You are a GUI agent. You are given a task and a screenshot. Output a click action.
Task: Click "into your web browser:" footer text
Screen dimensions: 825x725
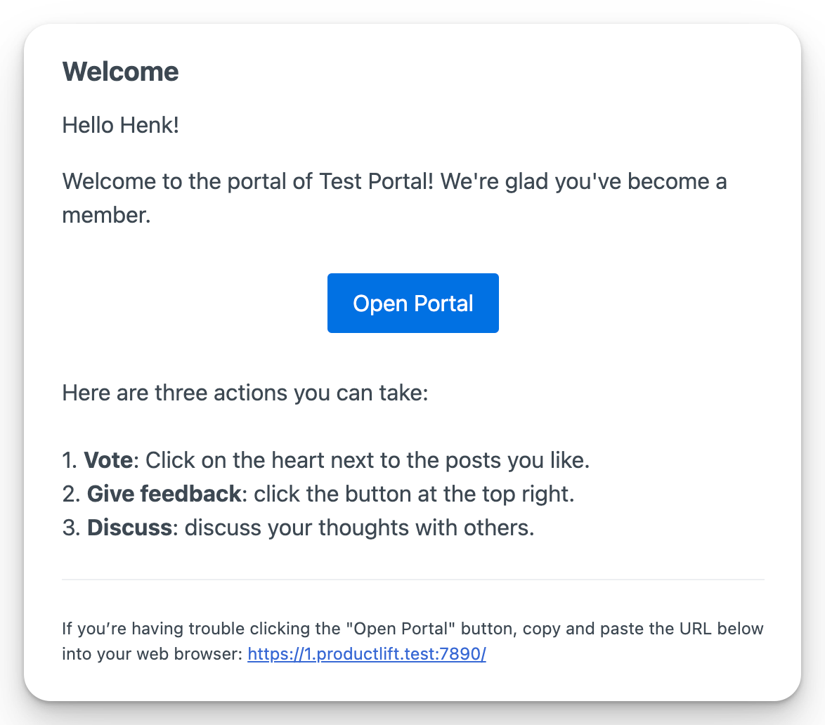tap(152, 654)
